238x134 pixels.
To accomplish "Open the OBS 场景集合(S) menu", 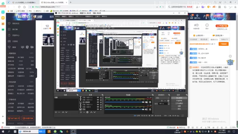I will (x=89, y=16).
